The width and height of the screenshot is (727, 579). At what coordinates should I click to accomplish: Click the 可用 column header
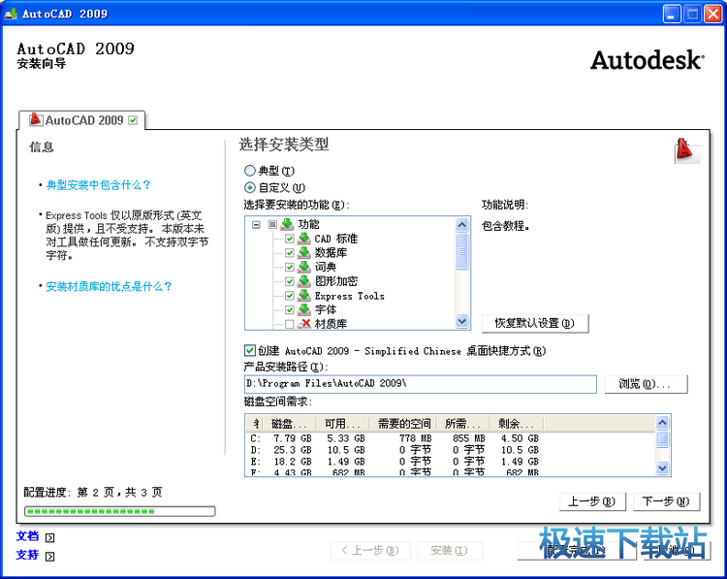pyautogui.click(x=342, y=424)
